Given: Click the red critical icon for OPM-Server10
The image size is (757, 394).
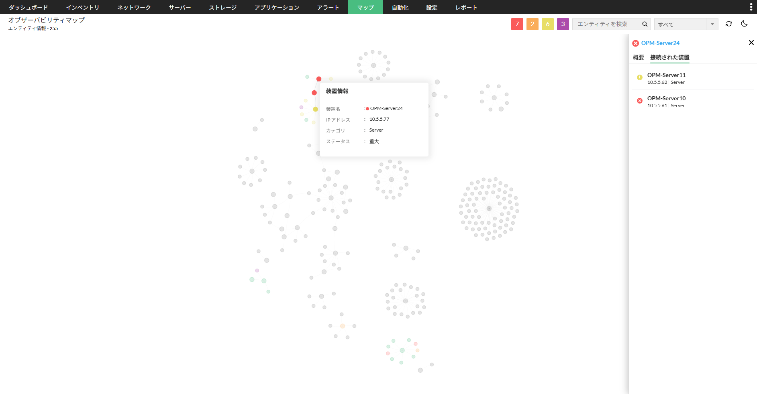Looking at the screenshot, I should 640,101.
